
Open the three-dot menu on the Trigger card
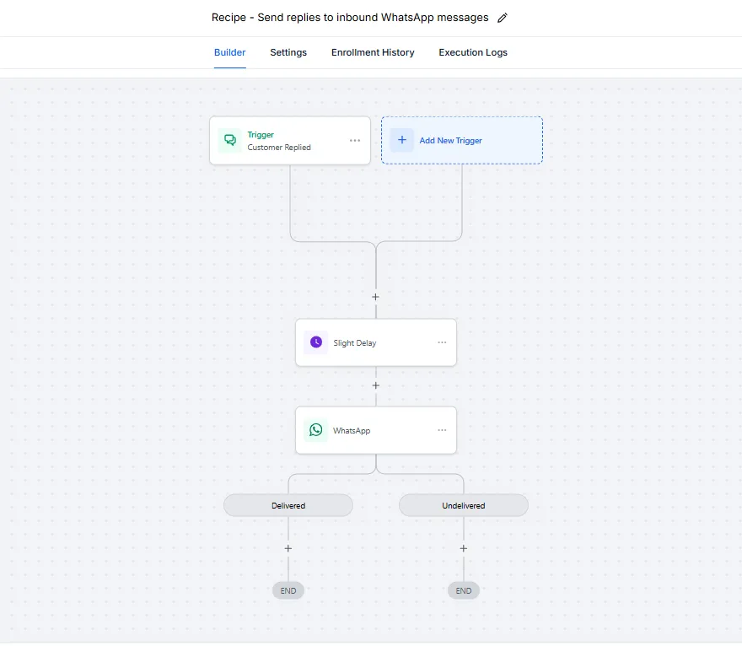pyautogui.click(x=355, y=141)
